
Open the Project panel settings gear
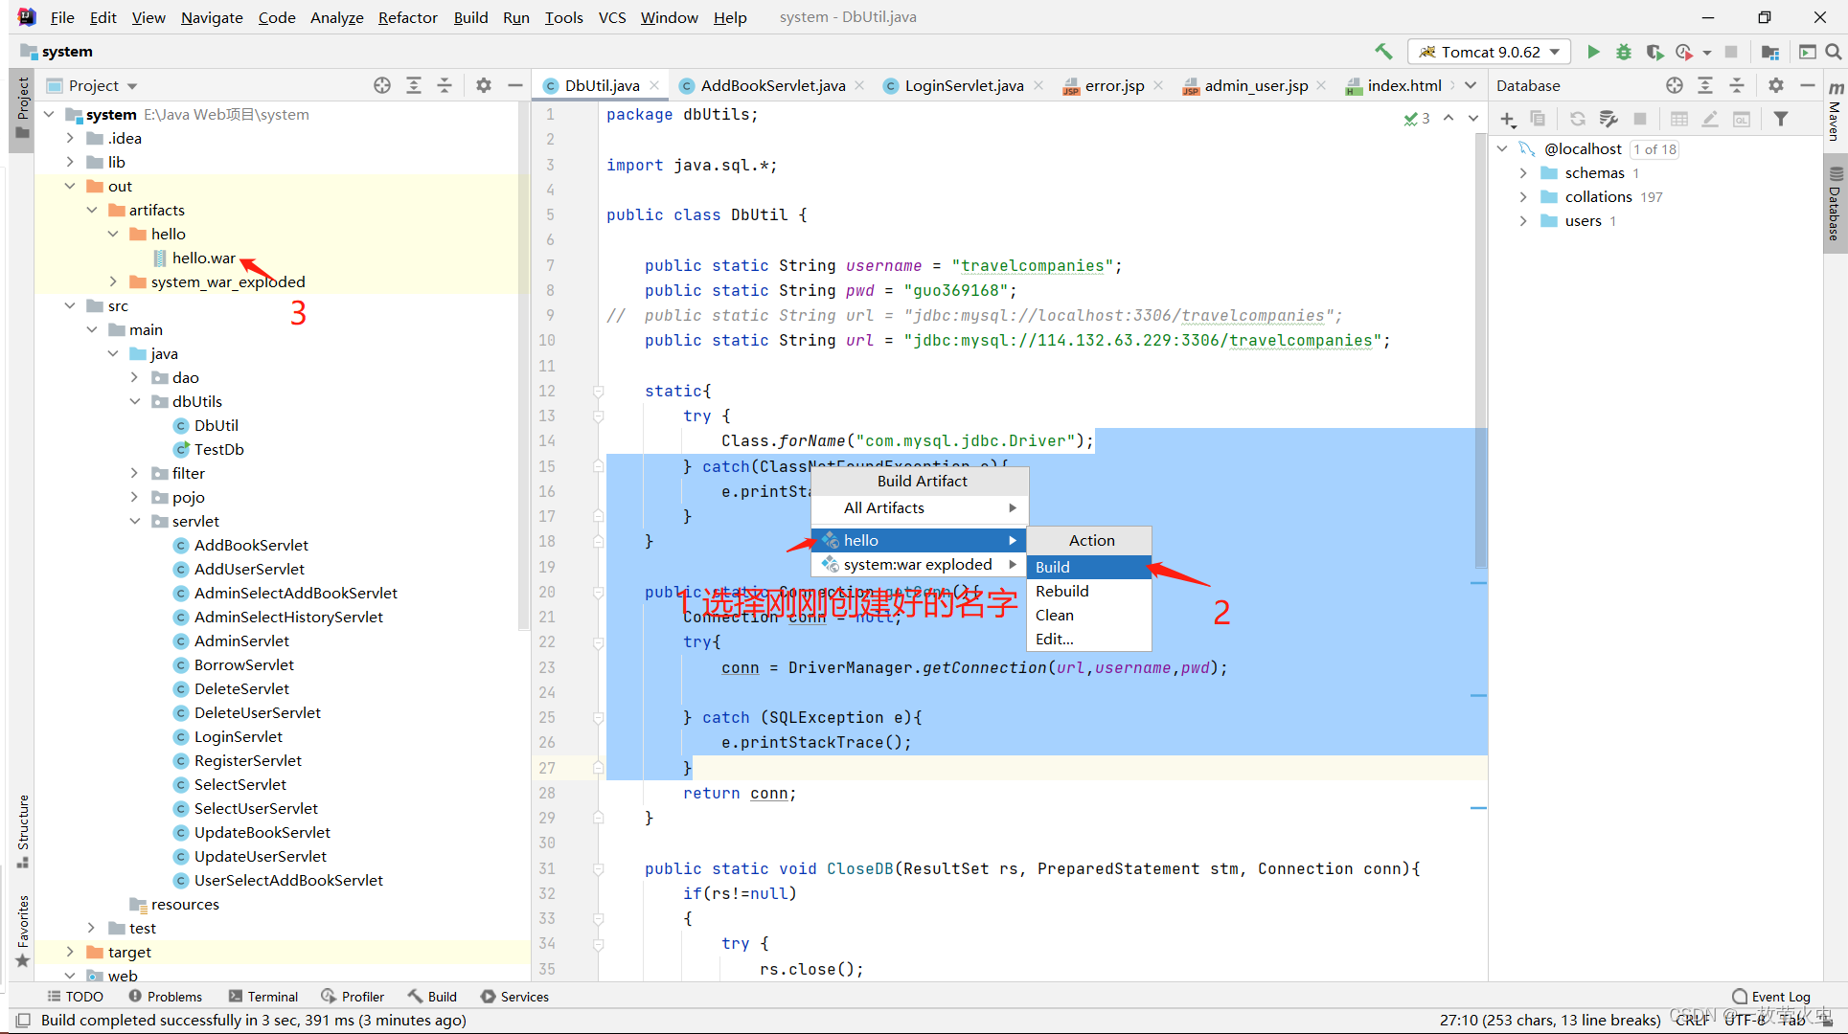484,85
